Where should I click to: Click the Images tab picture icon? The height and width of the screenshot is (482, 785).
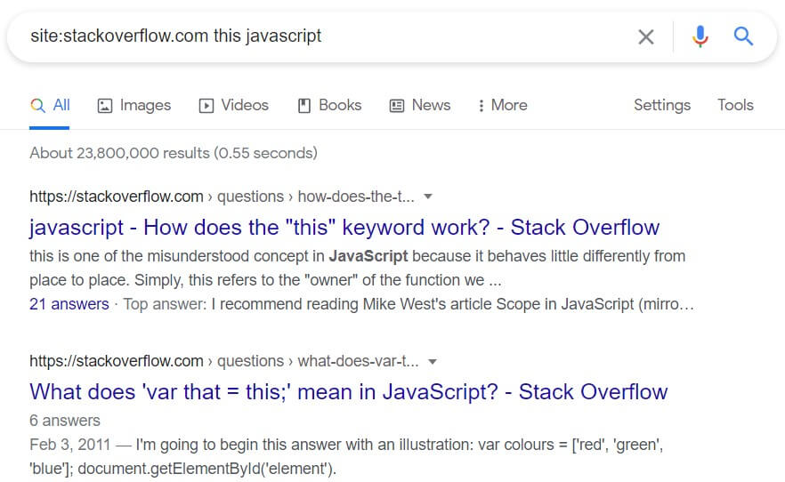[x=105, y=106]
